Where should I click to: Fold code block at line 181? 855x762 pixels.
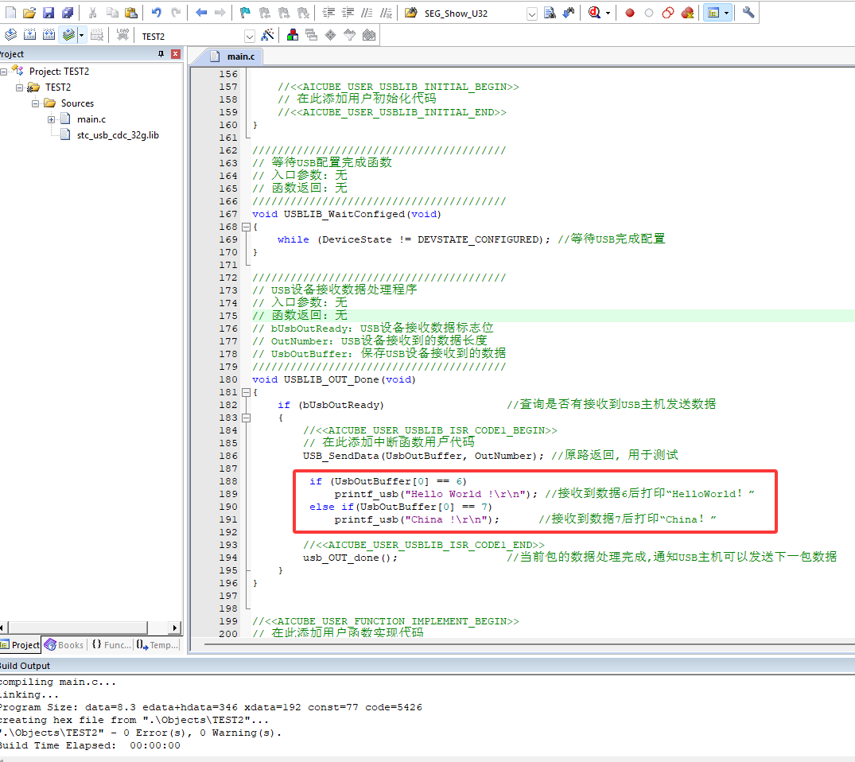tap(246, 392)
